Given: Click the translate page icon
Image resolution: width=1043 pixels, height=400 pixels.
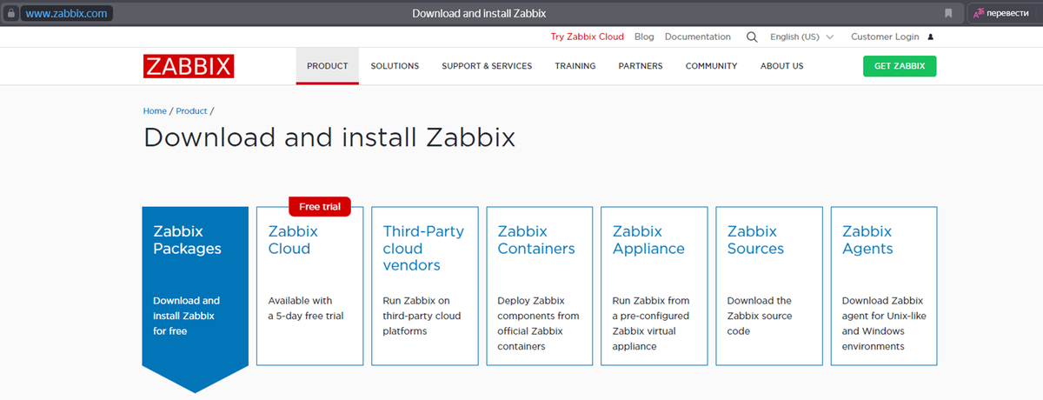Looking at the screenshot, I should 979,13.
